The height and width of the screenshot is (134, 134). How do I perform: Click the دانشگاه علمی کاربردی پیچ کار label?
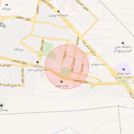123,49
